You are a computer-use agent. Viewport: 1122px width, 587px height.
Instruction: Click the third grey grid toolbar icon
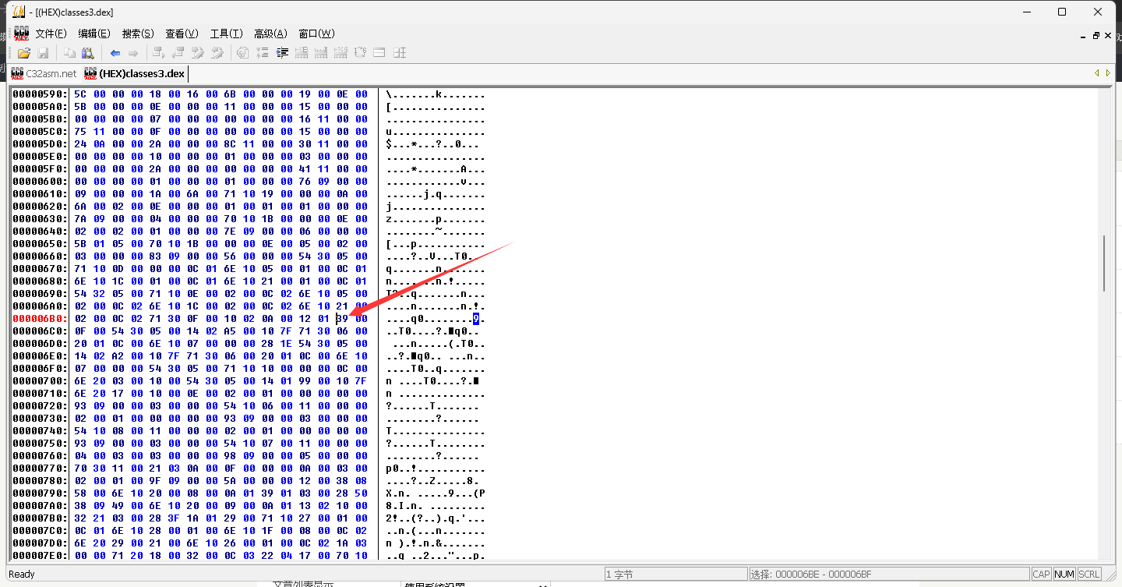(x=340, y=53)
